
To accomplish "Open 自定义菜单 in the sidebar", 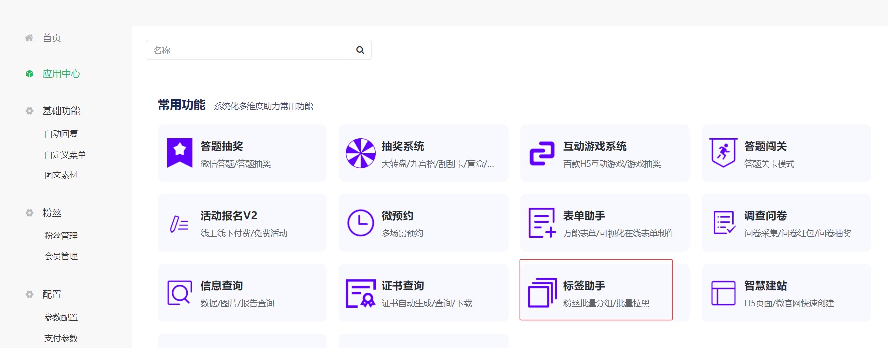I will [x=65, y=155].
